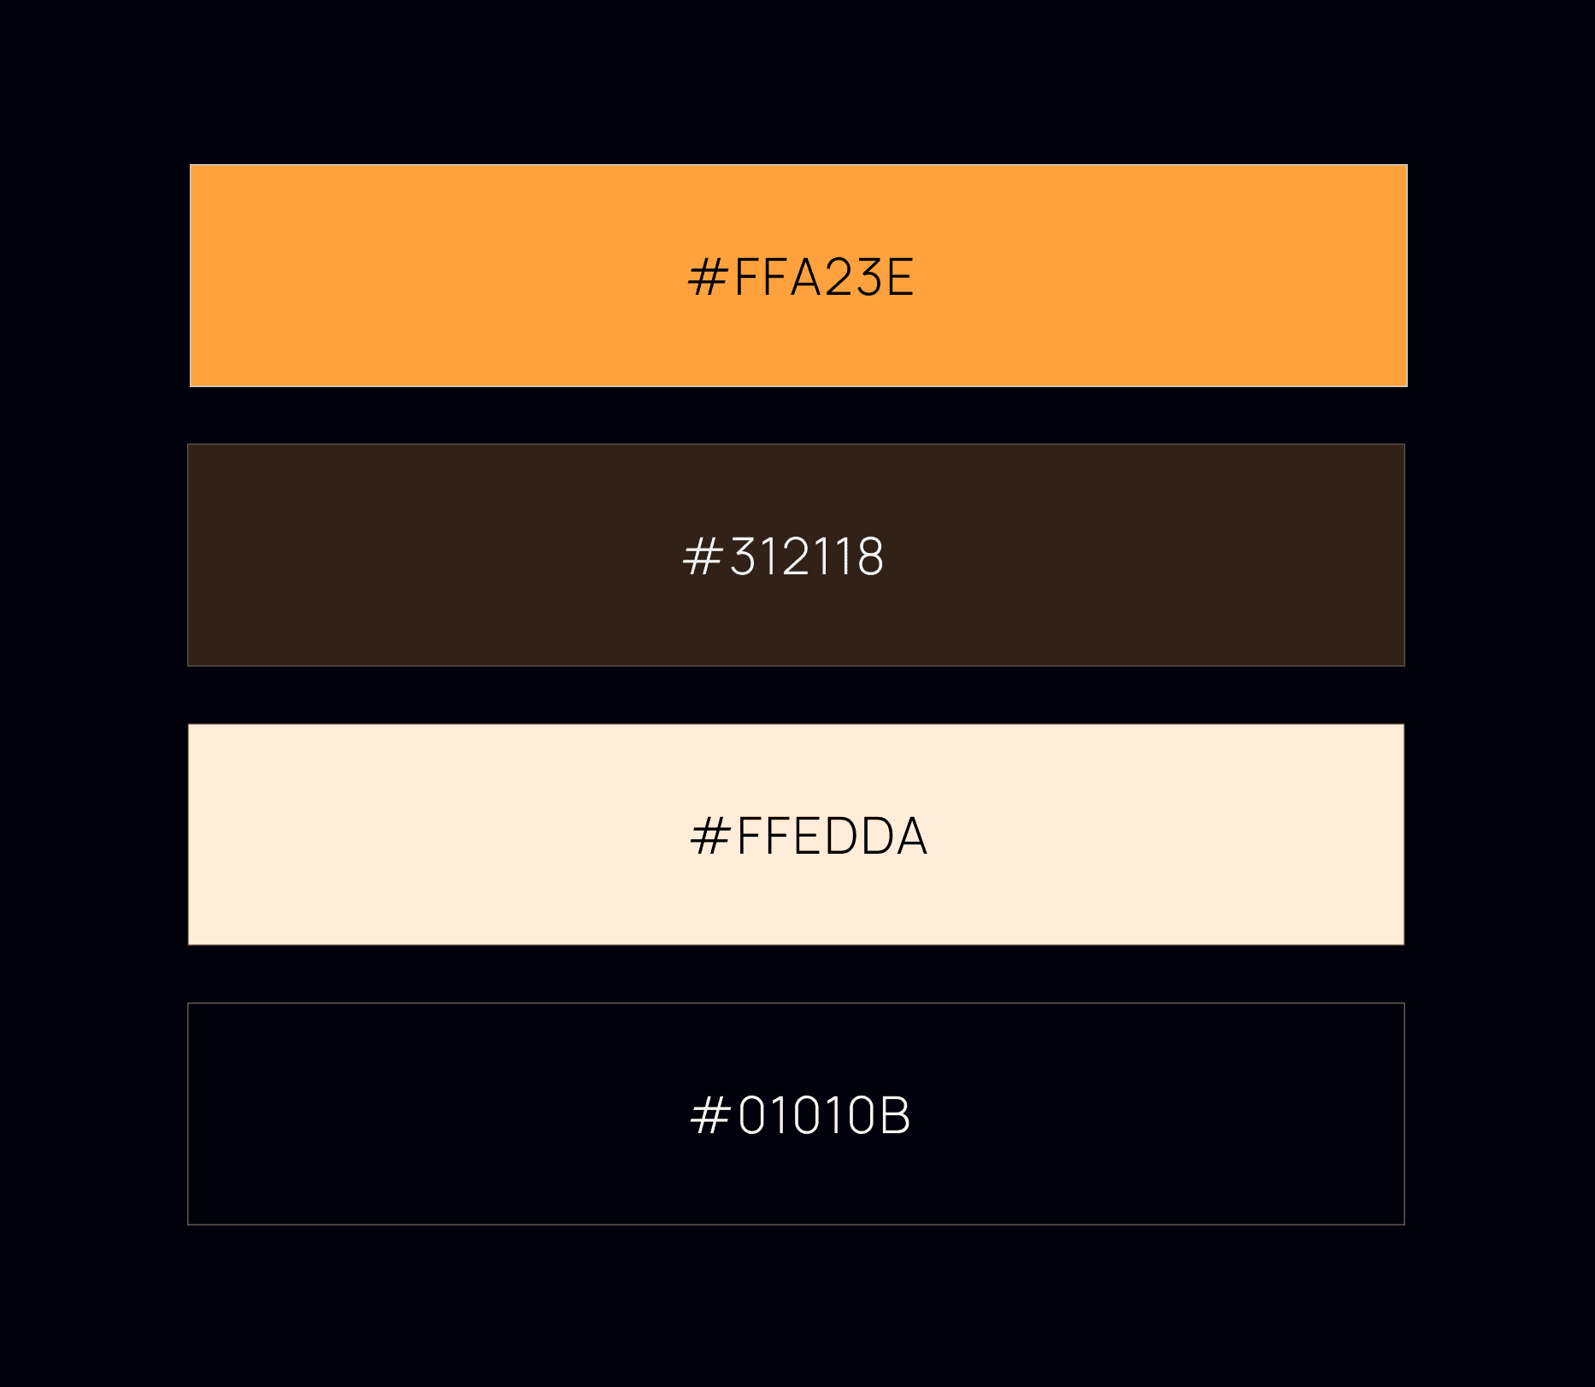Click the hash symbol before 312118
Screen dimensions: 1595x1387
click(703, 556)
